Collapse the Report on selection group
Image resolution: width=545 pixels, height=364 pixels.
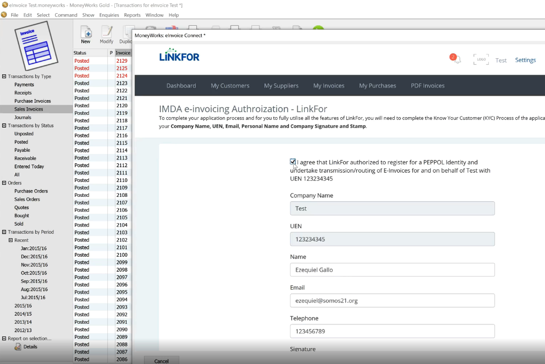point(4,339)
